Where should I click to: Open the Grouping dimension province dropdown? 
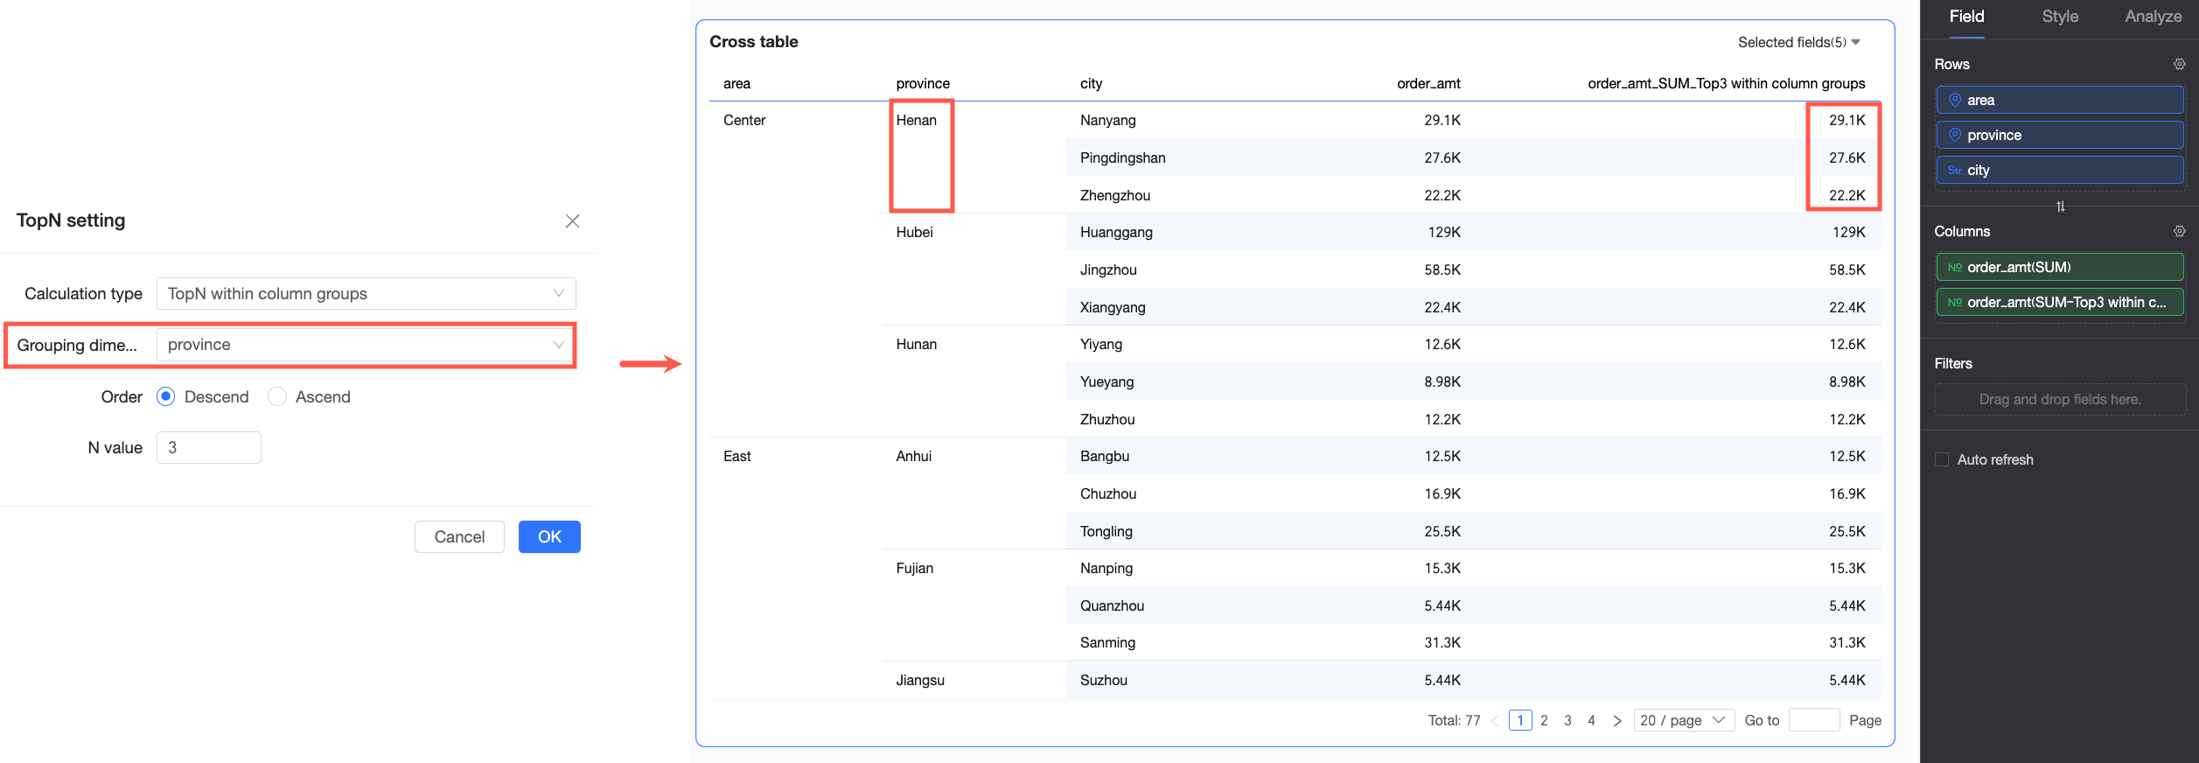(x=366, y=345)
